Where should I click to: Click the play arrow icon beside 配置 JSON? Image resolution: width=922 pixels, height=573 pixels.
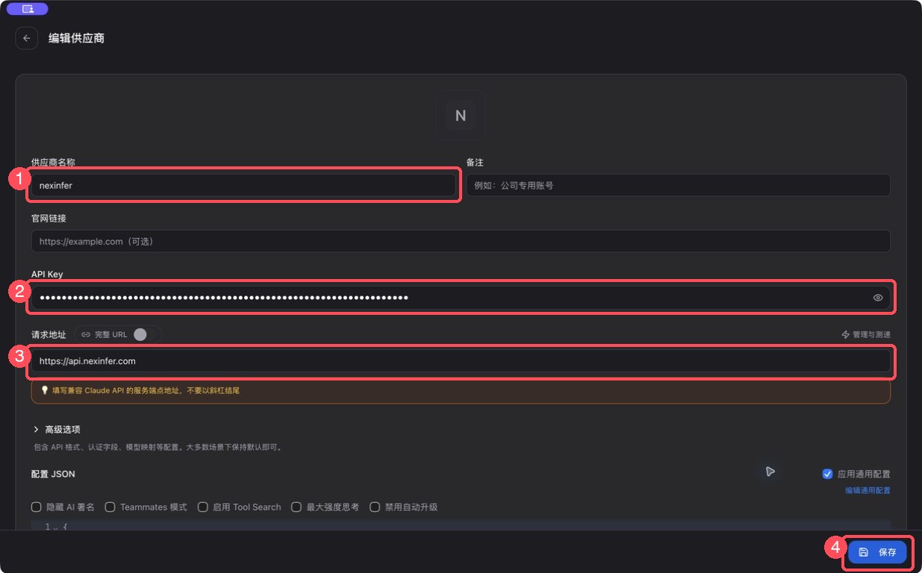[770, 472]
